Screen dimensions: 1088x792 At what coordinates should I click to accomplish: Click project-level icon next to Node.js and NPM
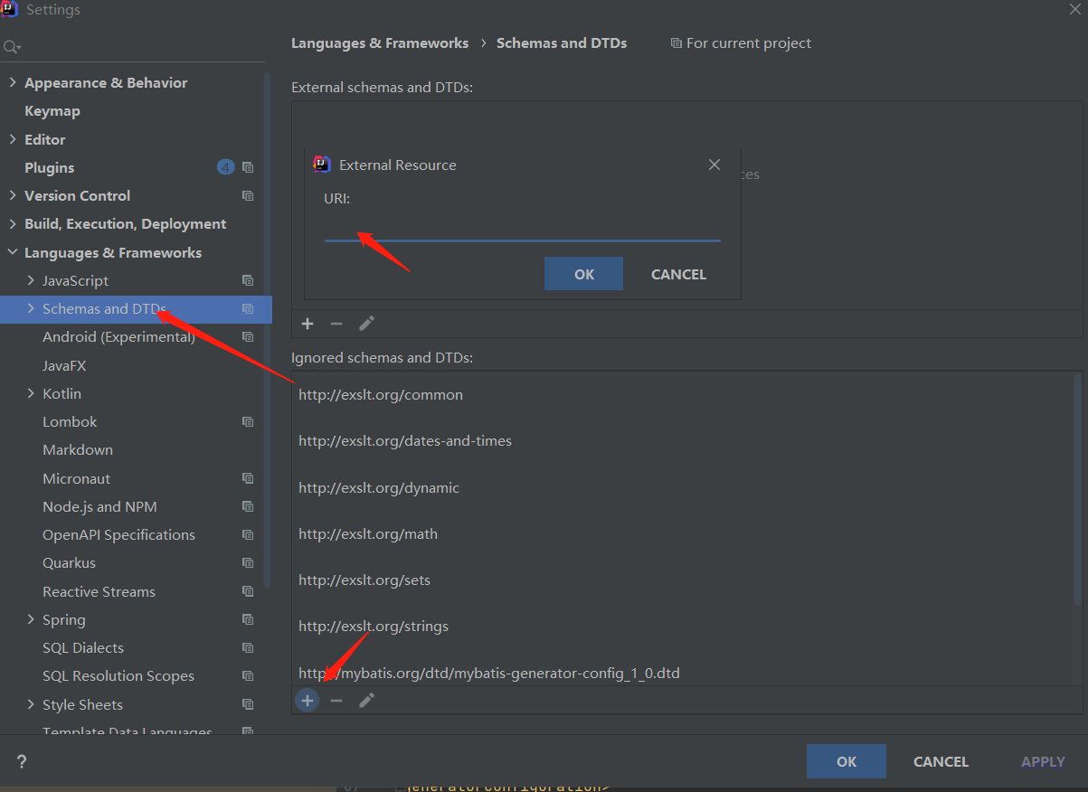[248, 507]
